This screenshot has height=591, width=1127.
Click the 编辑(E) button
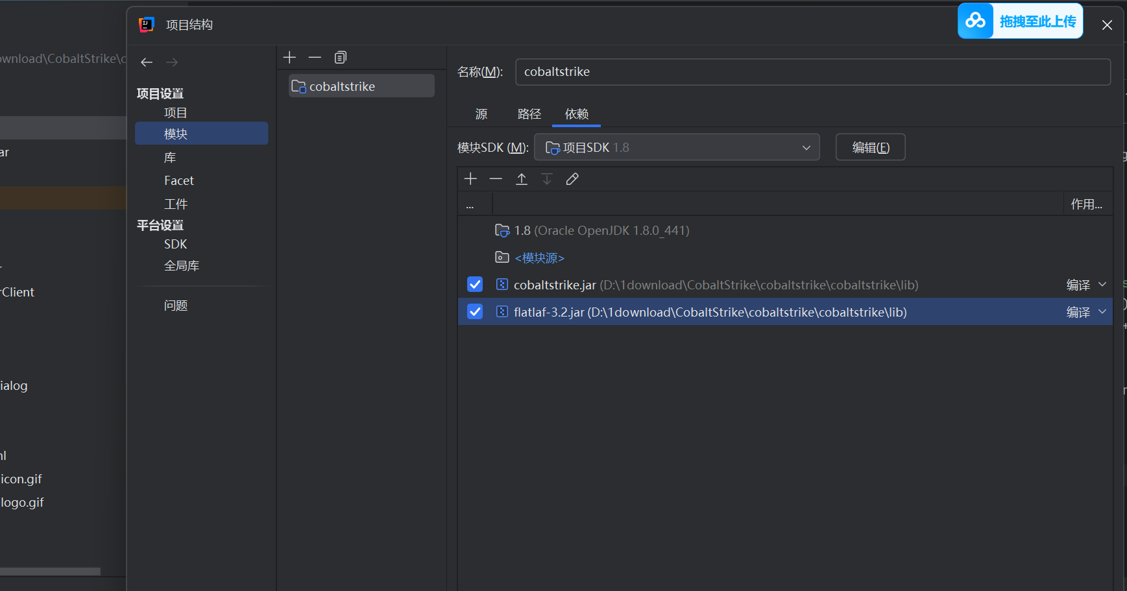(870, 147)
